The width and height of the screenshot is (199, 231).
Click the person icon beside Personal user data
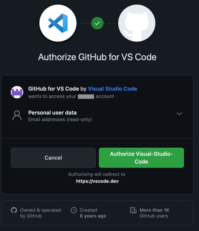17,115
